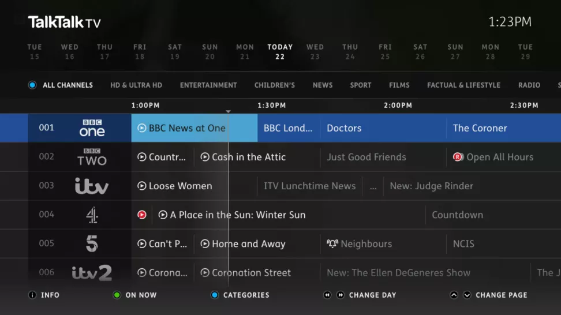
Task: Click the current time marker triangle
Action: pos(228,111)
